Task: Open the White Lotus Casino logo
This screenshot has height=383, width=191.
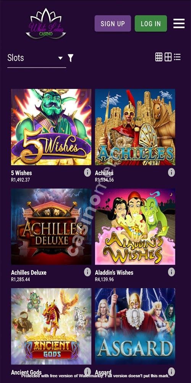Action: click(x=46, y=24)
